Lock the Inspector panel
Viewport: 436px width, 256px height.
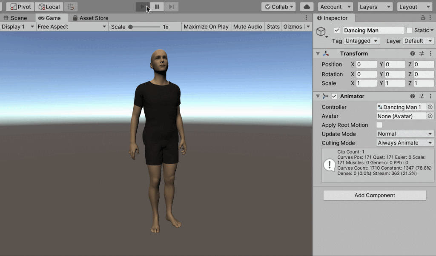tap(423, 18)
